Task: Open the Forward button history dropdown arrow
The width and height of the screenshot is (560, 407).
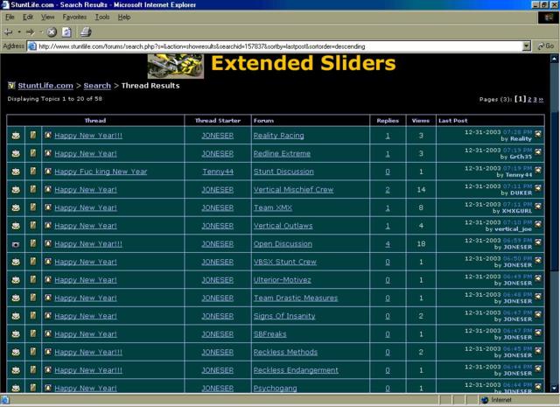Action: point(39,32)
